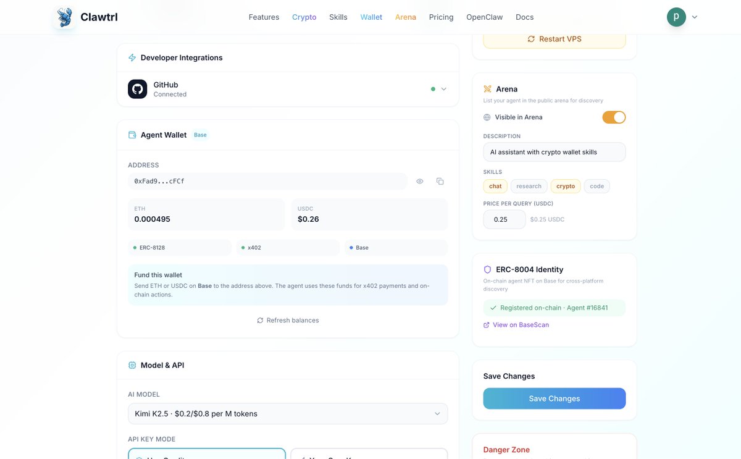The width and height of the screenshot is (741, 459).
Task: Open the AI Model dropdown
Action: pos(288,414)
